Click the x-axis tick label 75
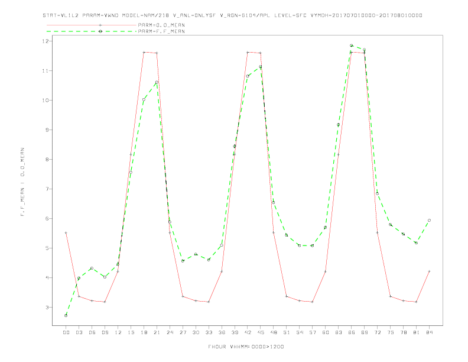The image size is (468, 362). [391, 332]
